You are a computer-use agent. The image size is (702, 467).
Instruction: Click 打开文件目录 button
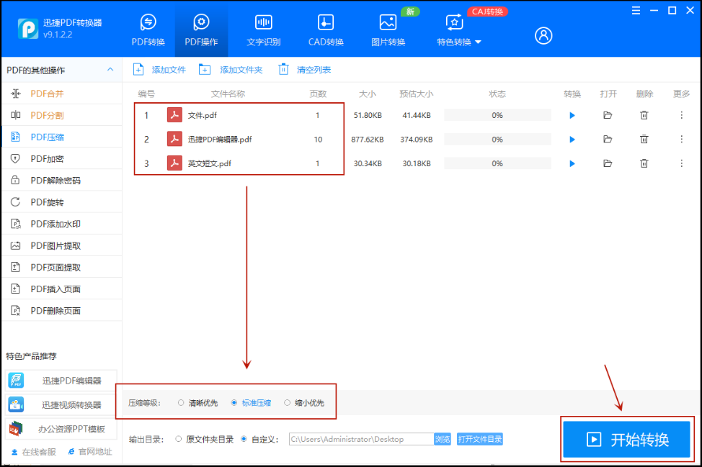[x=479, y=439]
